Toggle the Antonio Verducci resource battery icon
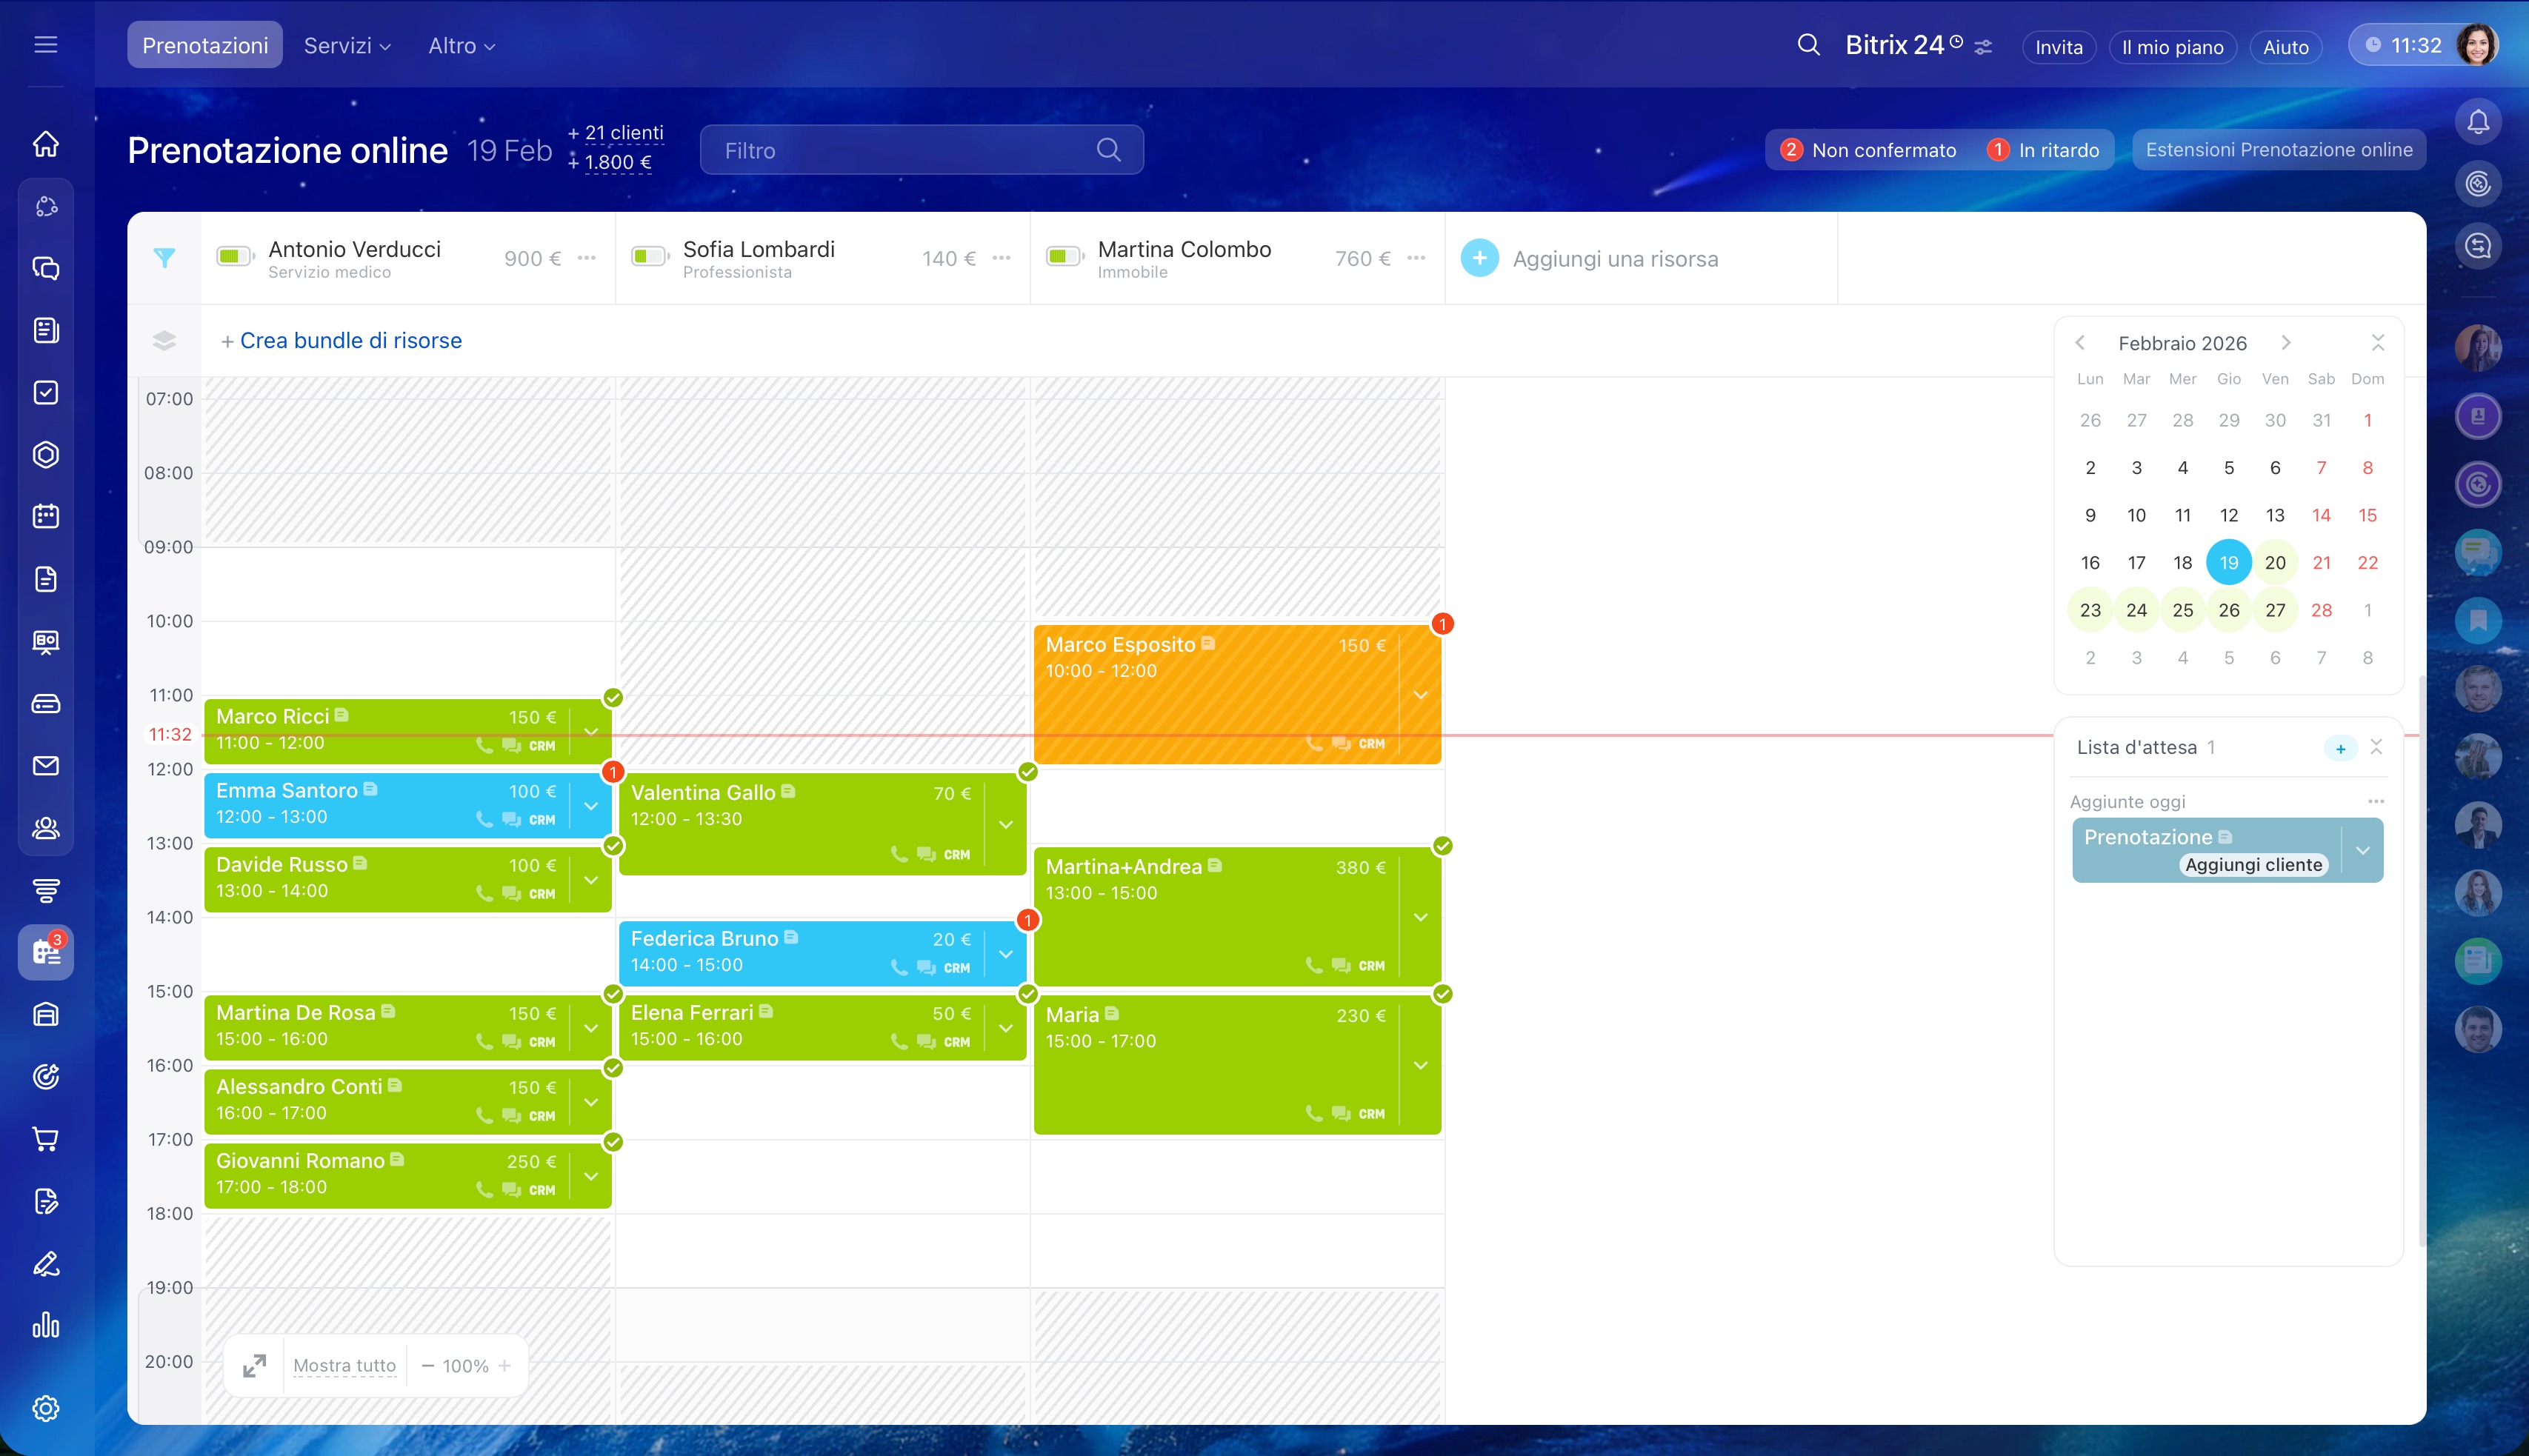This screenshot has height=1456, width=2529. 234,257
